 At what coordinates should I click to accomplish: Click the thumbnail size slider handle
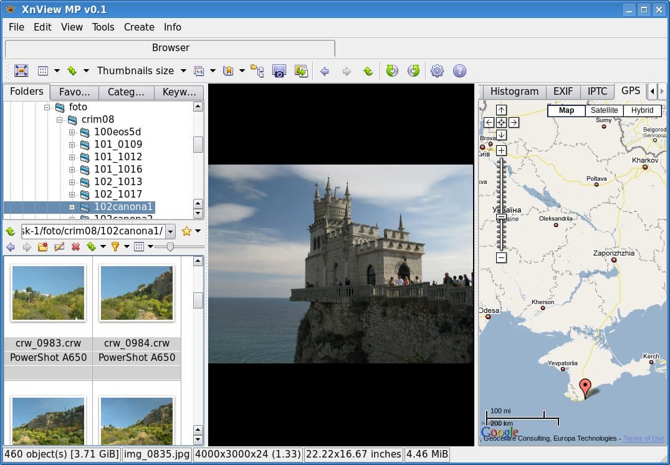point(170,247)
